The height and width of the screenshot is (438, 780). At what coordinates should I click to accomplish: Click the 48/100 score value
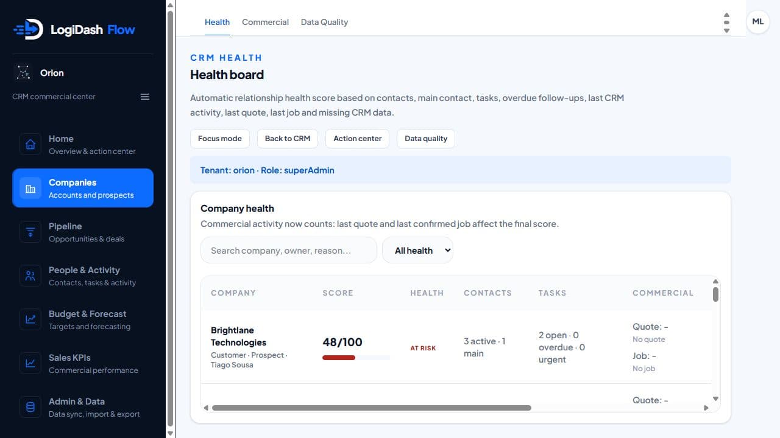coord(342,342)
